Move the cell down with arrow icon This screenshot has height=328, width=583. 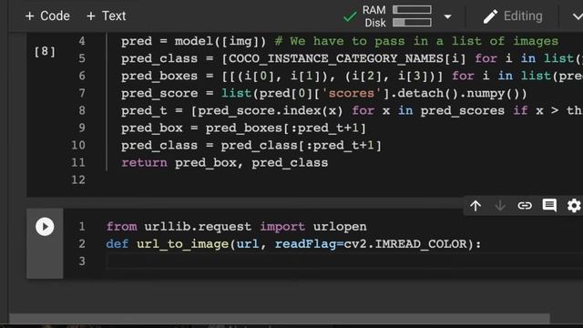point(500,206)
